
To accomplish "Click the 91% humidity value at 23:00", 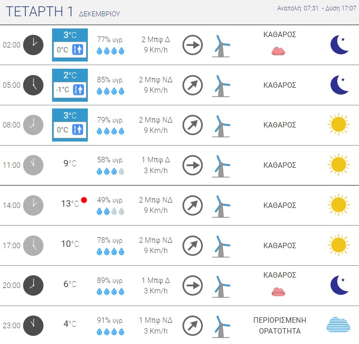I will pyautogui.click(x=110, y=320).
